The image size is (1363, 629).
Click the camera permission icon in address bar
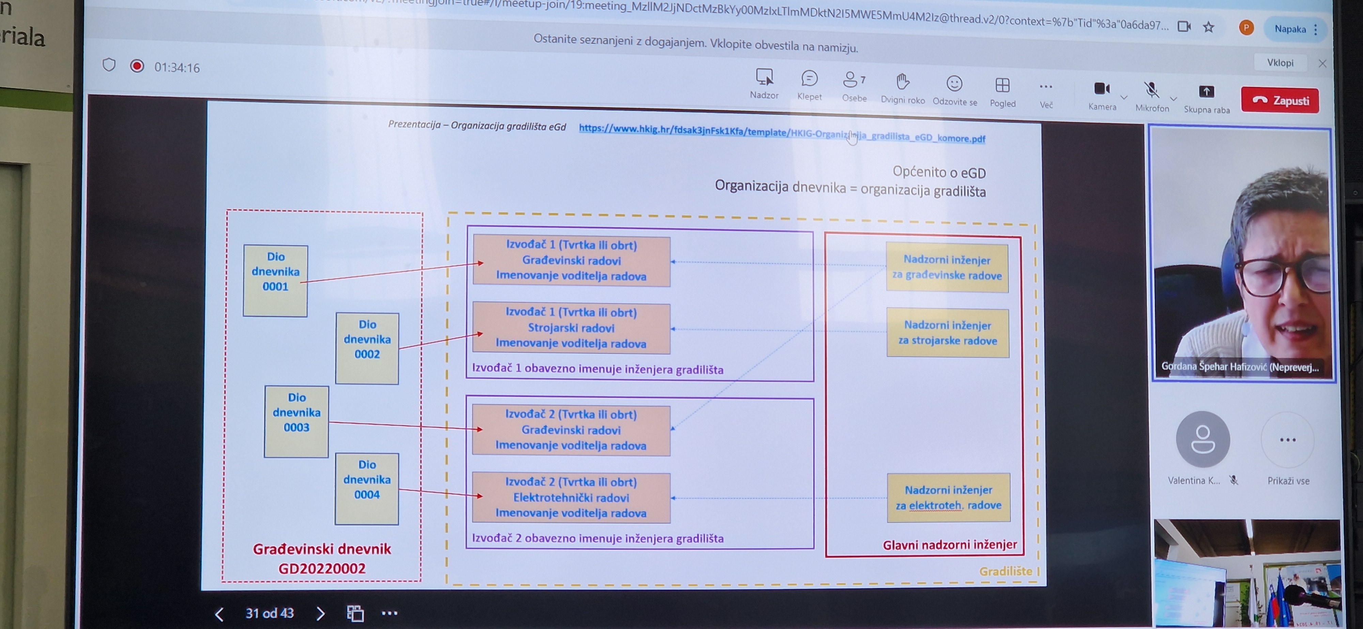(1184, 26)
